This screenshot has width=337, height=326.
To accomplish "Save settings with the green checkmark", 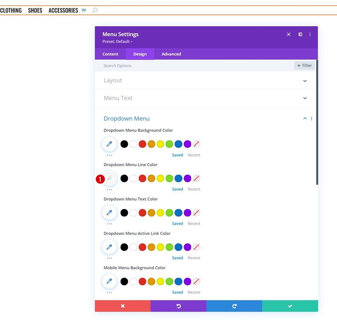I will point(290,306).
